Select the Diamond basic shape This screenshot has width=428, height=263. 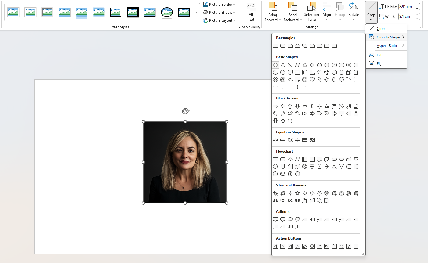(312, 65)
